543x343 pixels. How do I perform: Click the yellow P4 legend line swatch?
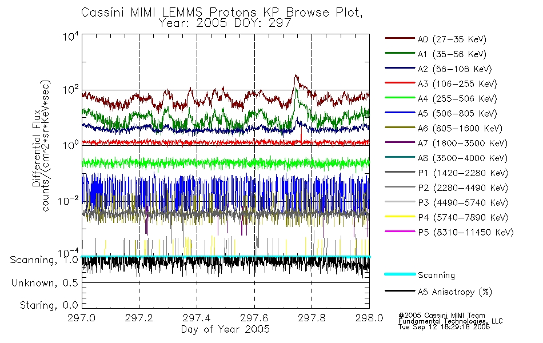tap(400, 217)
